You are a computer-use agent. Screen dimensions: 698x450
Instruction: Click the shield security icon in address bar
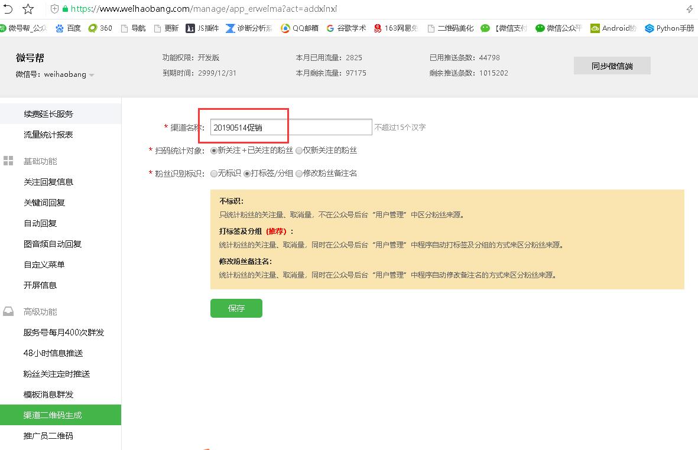pos(54,9)
